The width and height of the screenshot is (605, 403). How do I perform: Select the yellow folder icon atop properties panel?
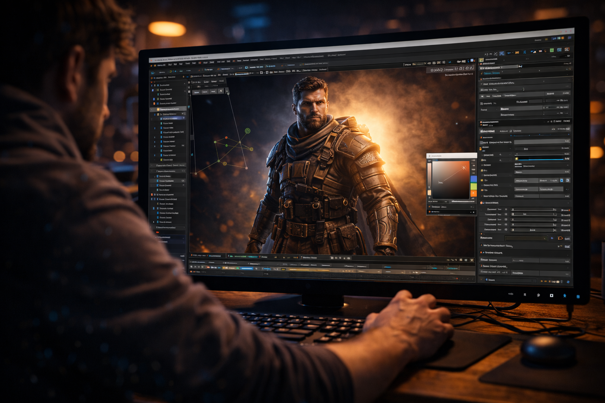click(x=481, y=60)
